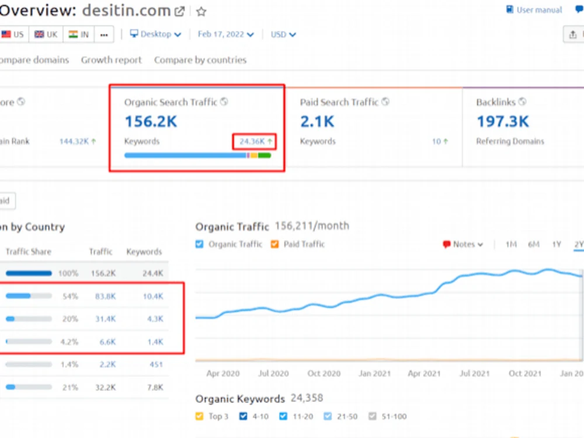
Task: Click 10.4K keywords cell
Action: (x=153, y=297)
